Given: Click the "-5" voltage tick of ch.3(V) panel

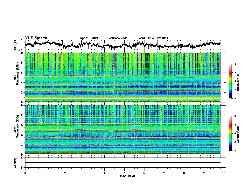Looking at the screenshot, I should click(21, 168).
